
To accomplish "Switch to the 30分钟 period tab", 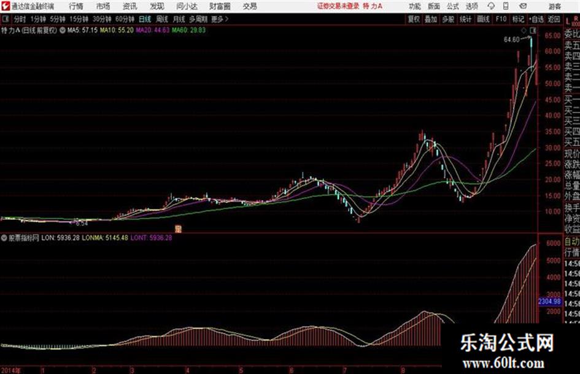I will [102, 19].
